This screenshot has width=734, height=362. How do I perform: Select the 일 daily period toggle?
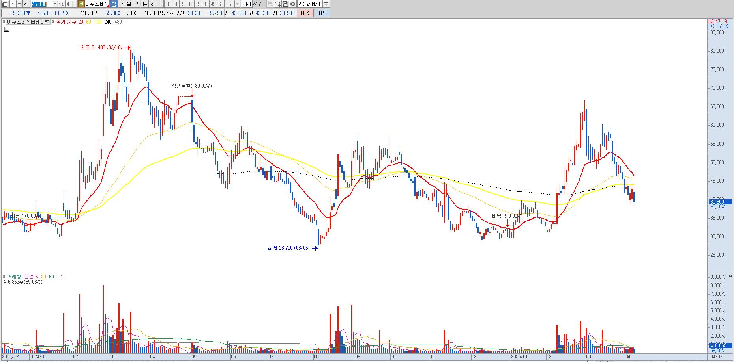point(114,4)
